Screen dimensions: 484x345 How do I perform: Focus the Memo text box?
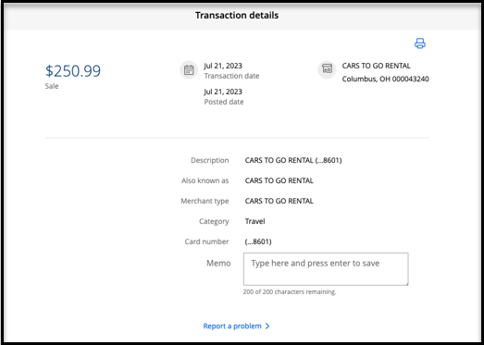point(326,269)
